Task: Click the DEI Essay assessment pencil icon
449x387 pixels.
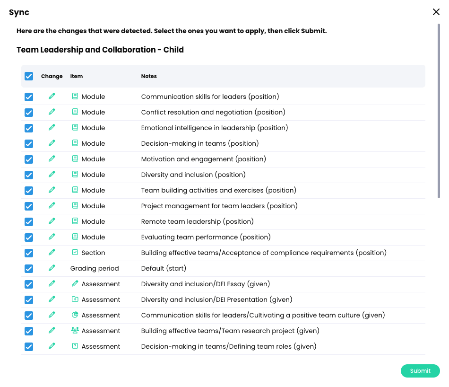Action: point(75,284)
